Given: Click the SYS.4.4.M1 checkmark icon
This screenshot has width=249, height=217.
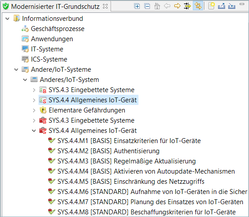Looking at the screenshot, I should (52, 140).
